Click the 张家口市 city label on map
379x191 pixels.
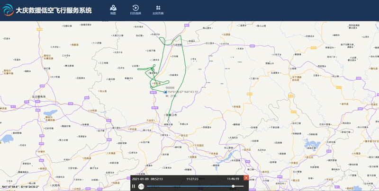coord(171,115)
